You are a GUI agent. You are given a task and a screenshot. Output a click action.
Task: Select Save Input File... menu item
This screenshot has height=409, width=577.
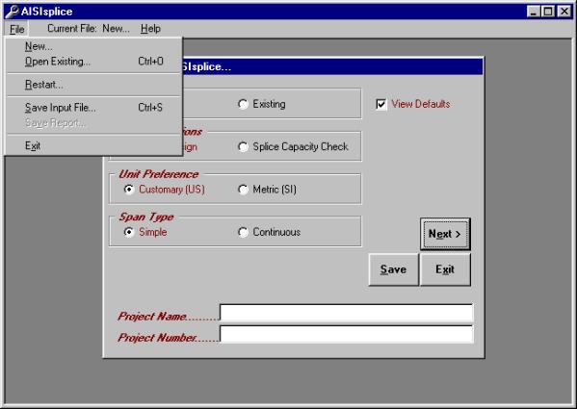click(x=93, y=108)
